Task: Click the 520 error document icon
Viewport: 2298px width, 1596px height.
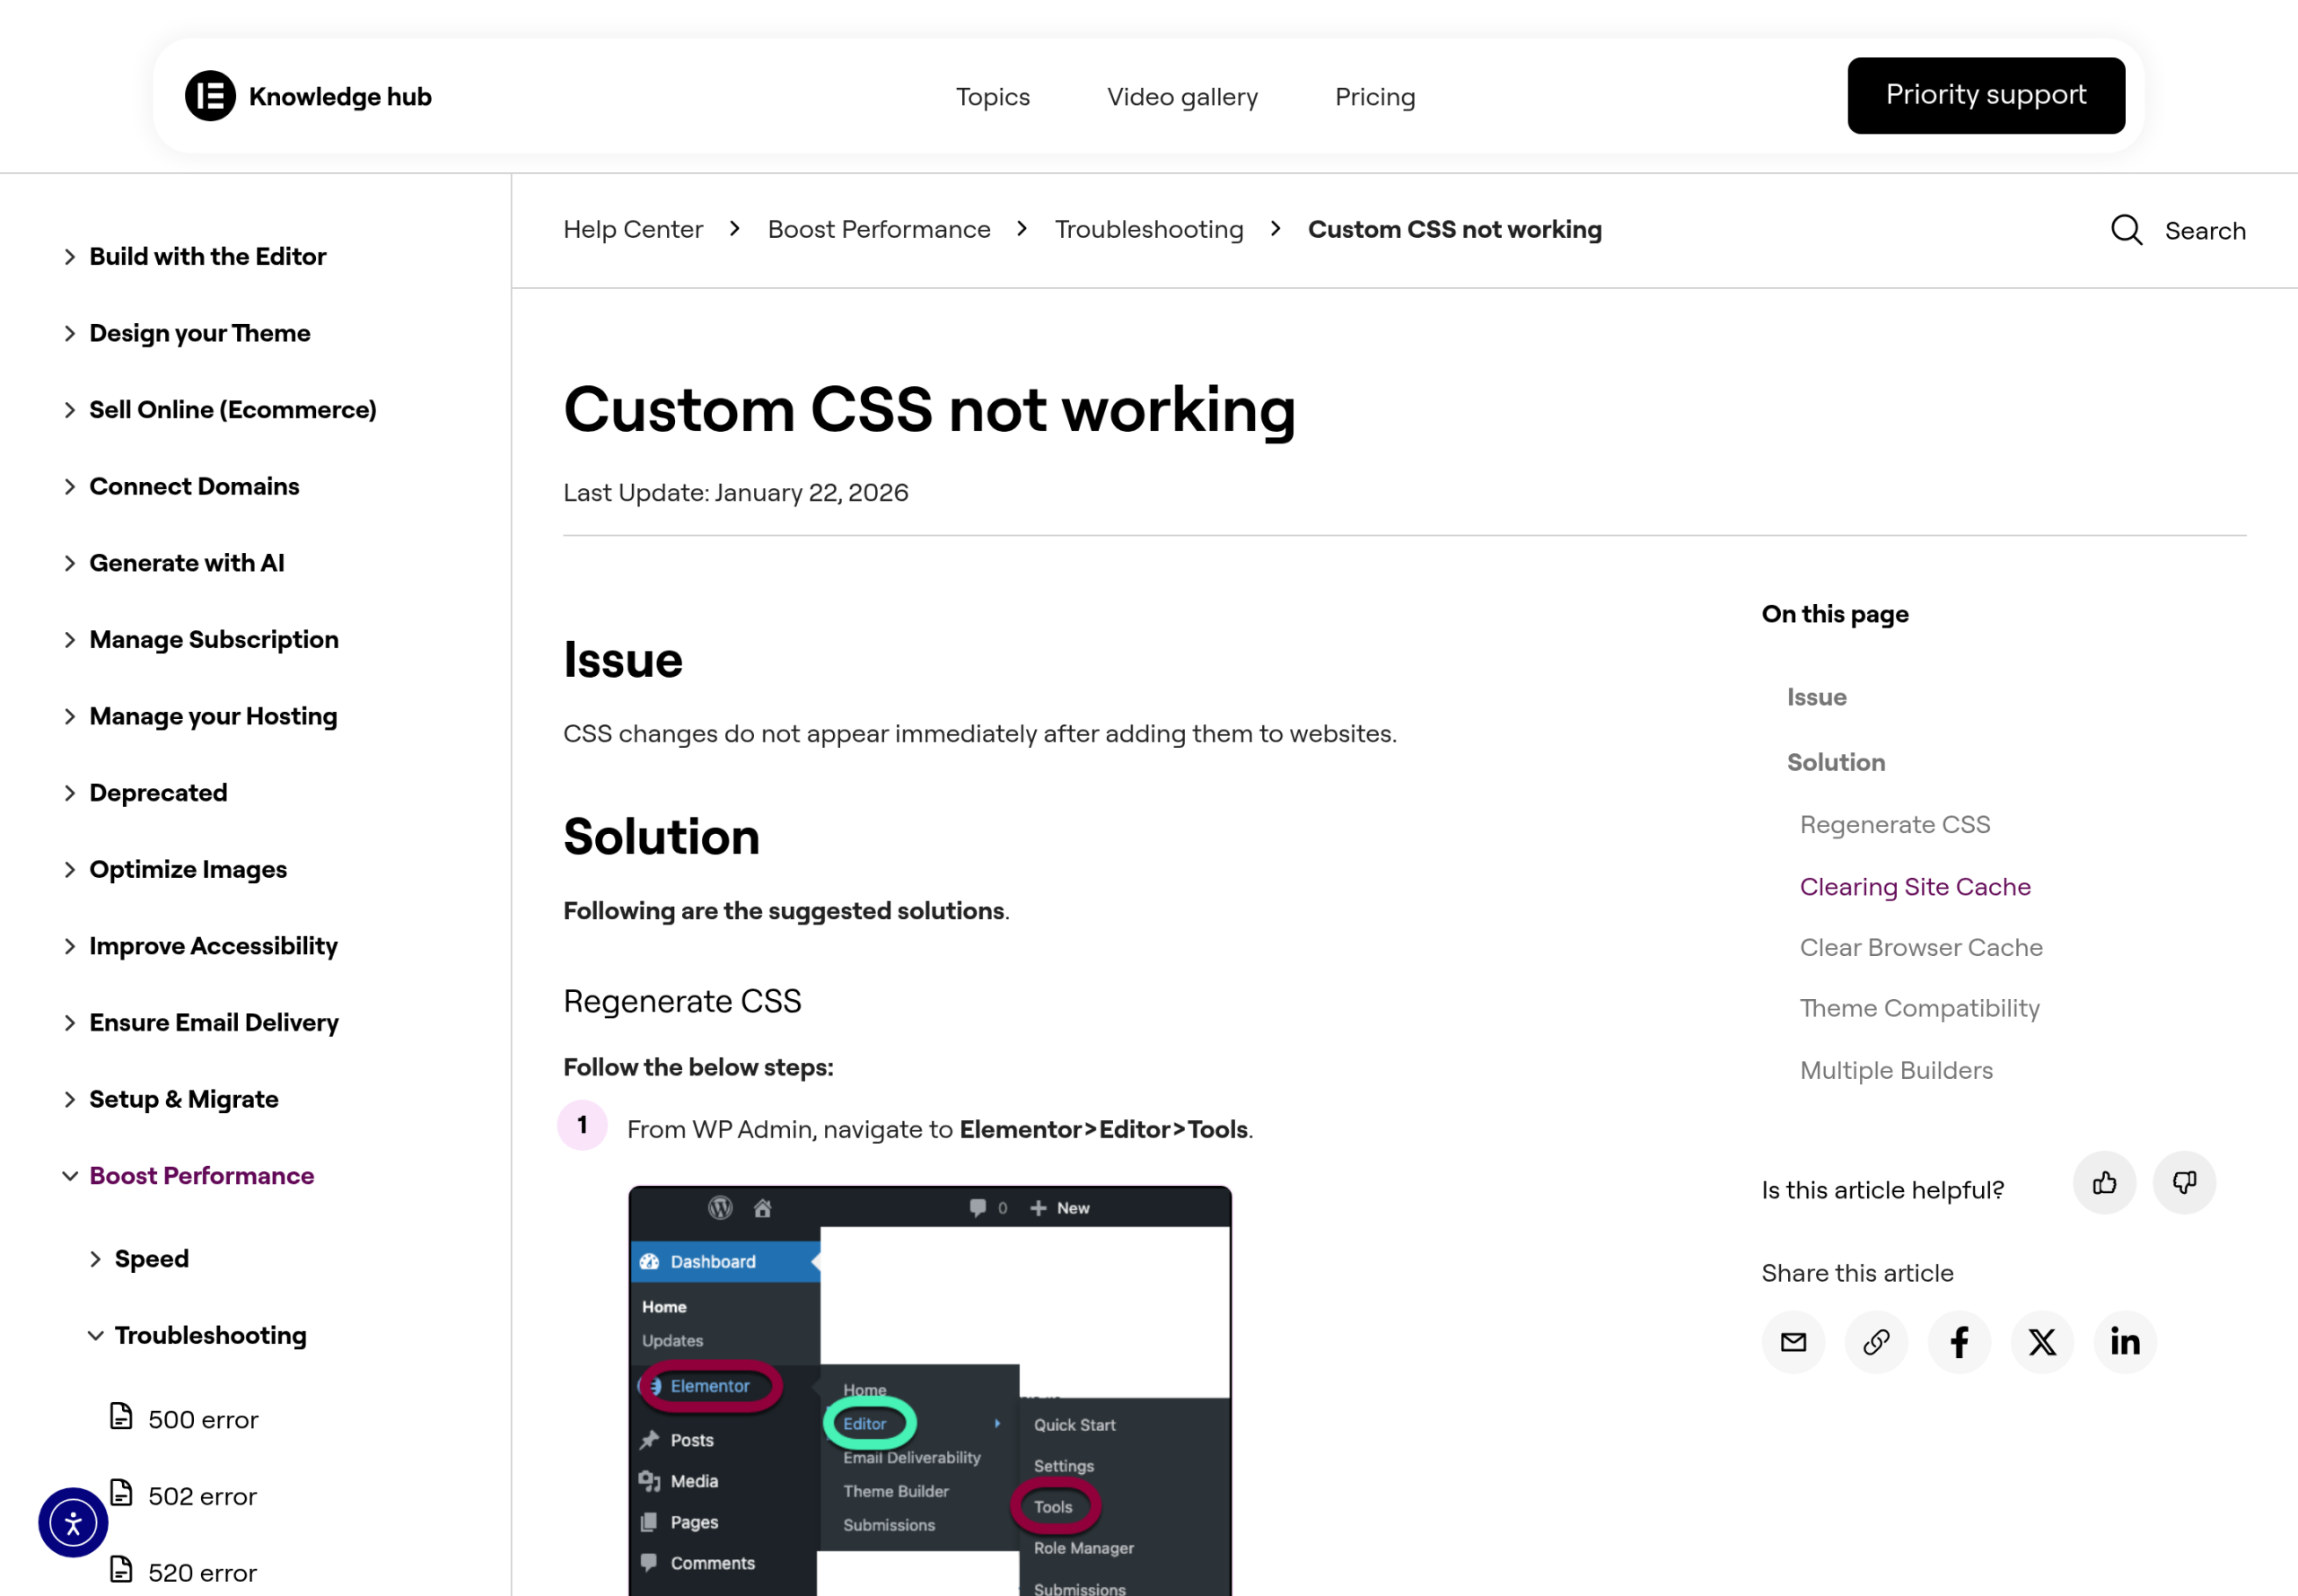Action: click(121, 1569)
